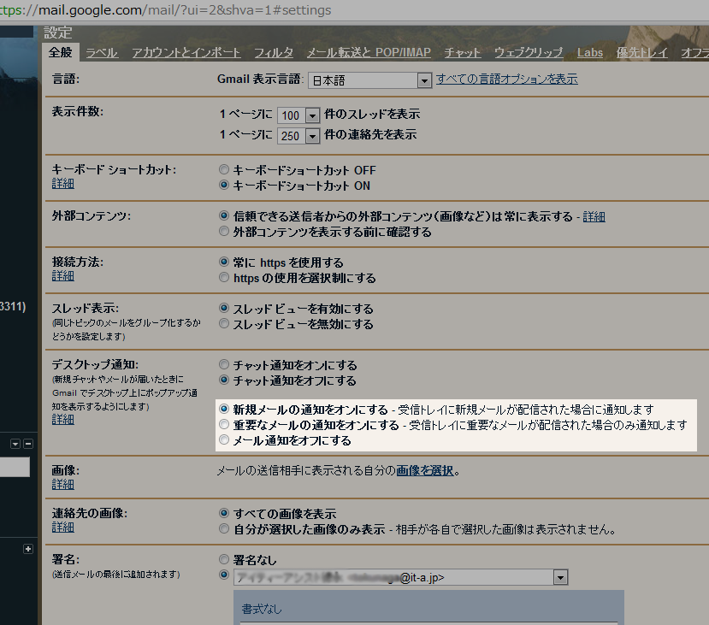Select the radio button beside the @it-a.jp signature dropdown

click(x=224, y=575)
